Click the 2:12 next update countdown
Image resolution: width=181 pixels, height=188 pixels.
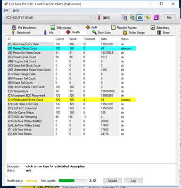92,180
